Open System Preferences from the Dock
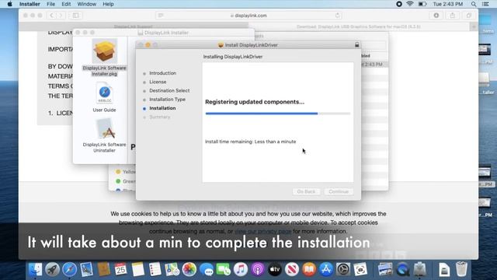Viewport: 497px width, 280px height. click(343, 270)
